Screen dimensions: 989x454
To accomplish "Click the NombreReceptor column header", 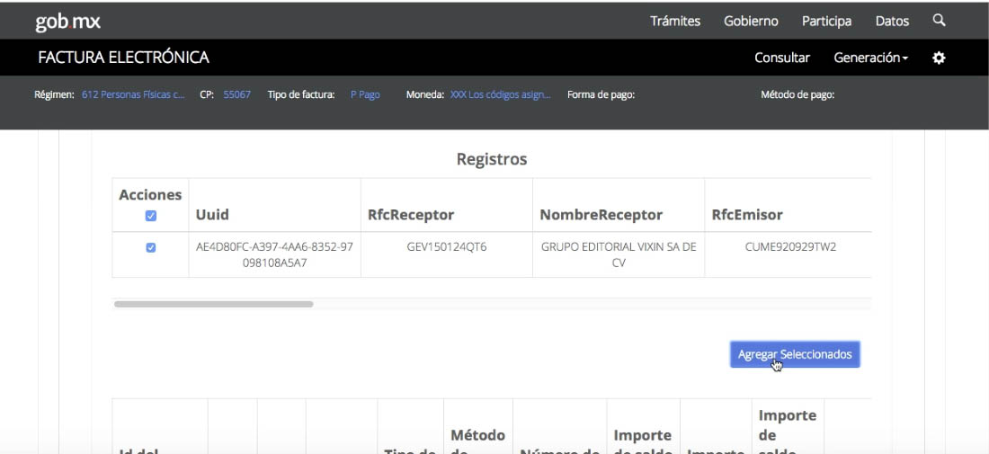I will point(601,215).
